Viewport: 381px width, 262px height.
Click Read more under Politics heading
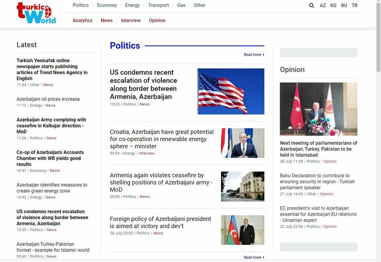254,55
